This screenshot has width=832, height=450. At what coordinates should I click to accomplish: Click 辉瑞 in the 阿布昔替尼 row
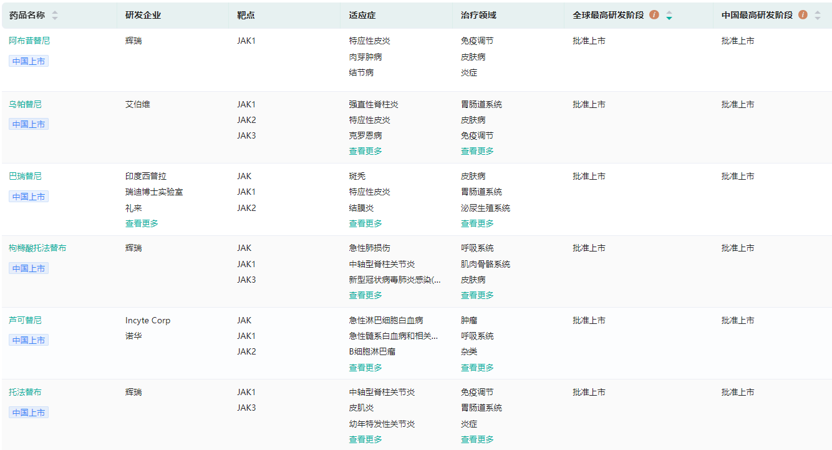point(133,41)
